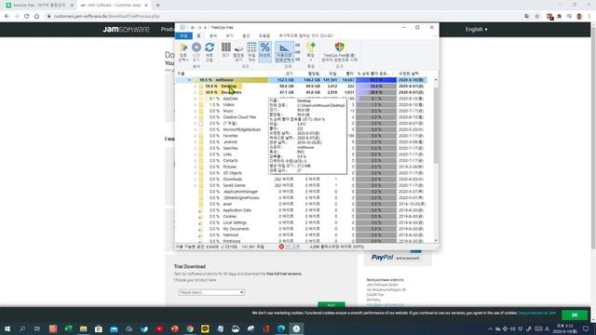
Task: Set size unit to GB
Action: 298,46
